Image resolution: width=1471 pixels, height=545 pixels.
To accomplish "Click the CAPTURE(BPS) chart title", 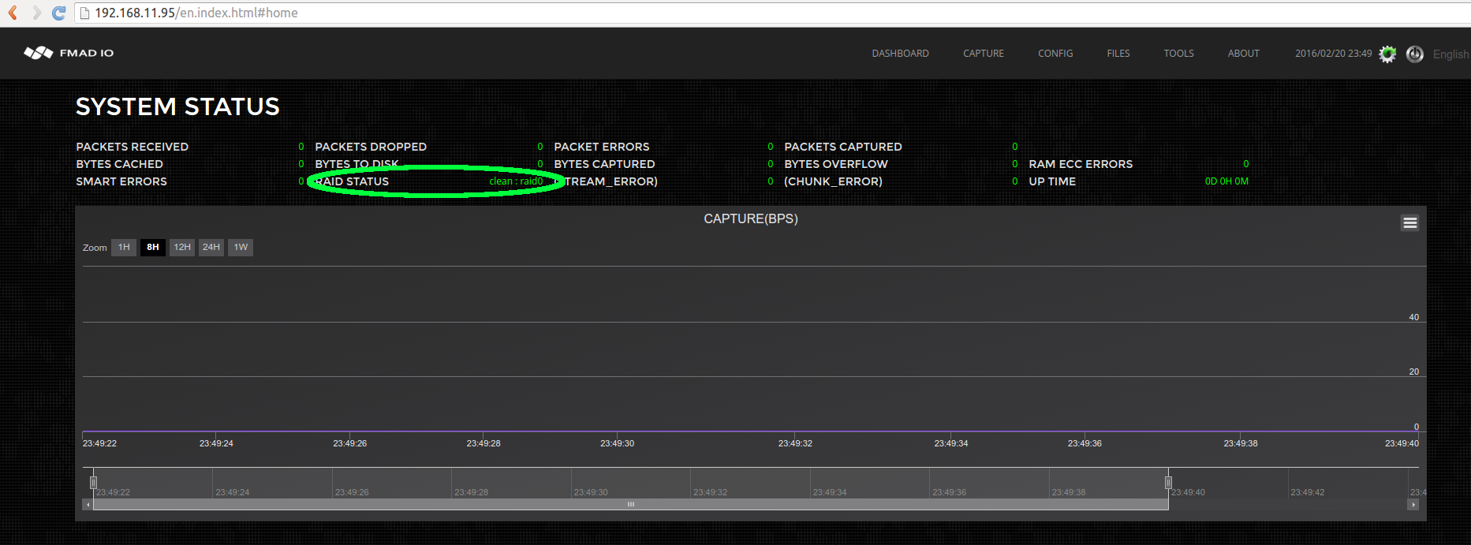I will tap(751, 218).
